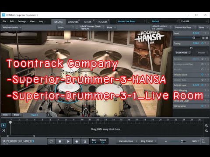This screenshot has height=157, width=210.
Task: Click the Tuning slider handle
Action: (x=191, y=48)
